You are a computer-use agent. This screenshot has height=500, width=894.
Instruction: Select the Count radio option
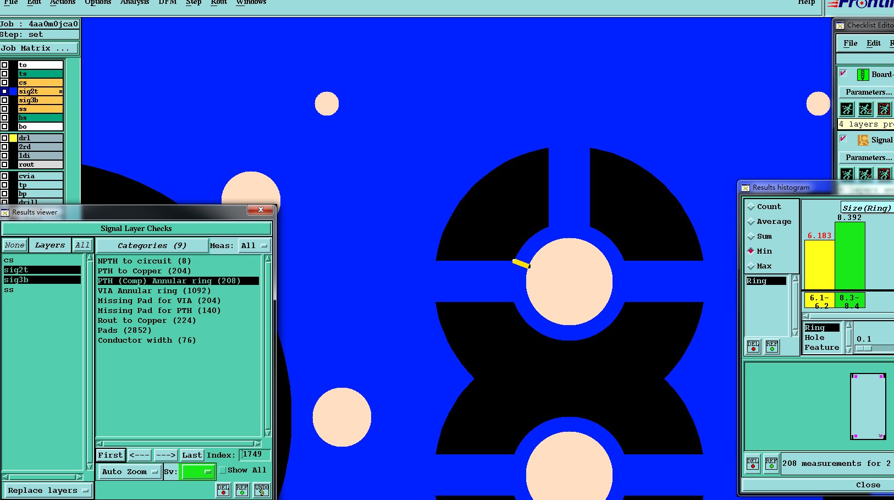751,207
